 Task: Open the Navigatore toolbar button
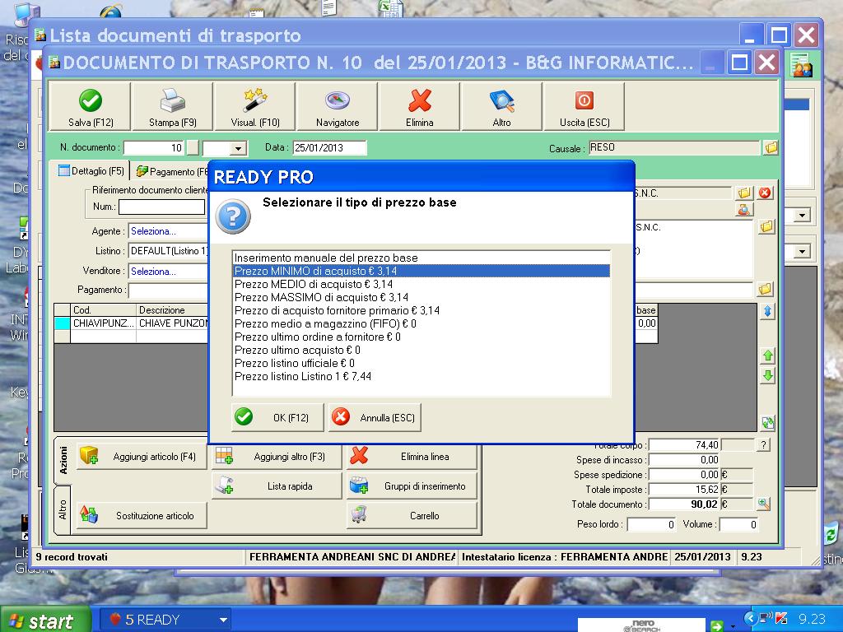point(337,106)
